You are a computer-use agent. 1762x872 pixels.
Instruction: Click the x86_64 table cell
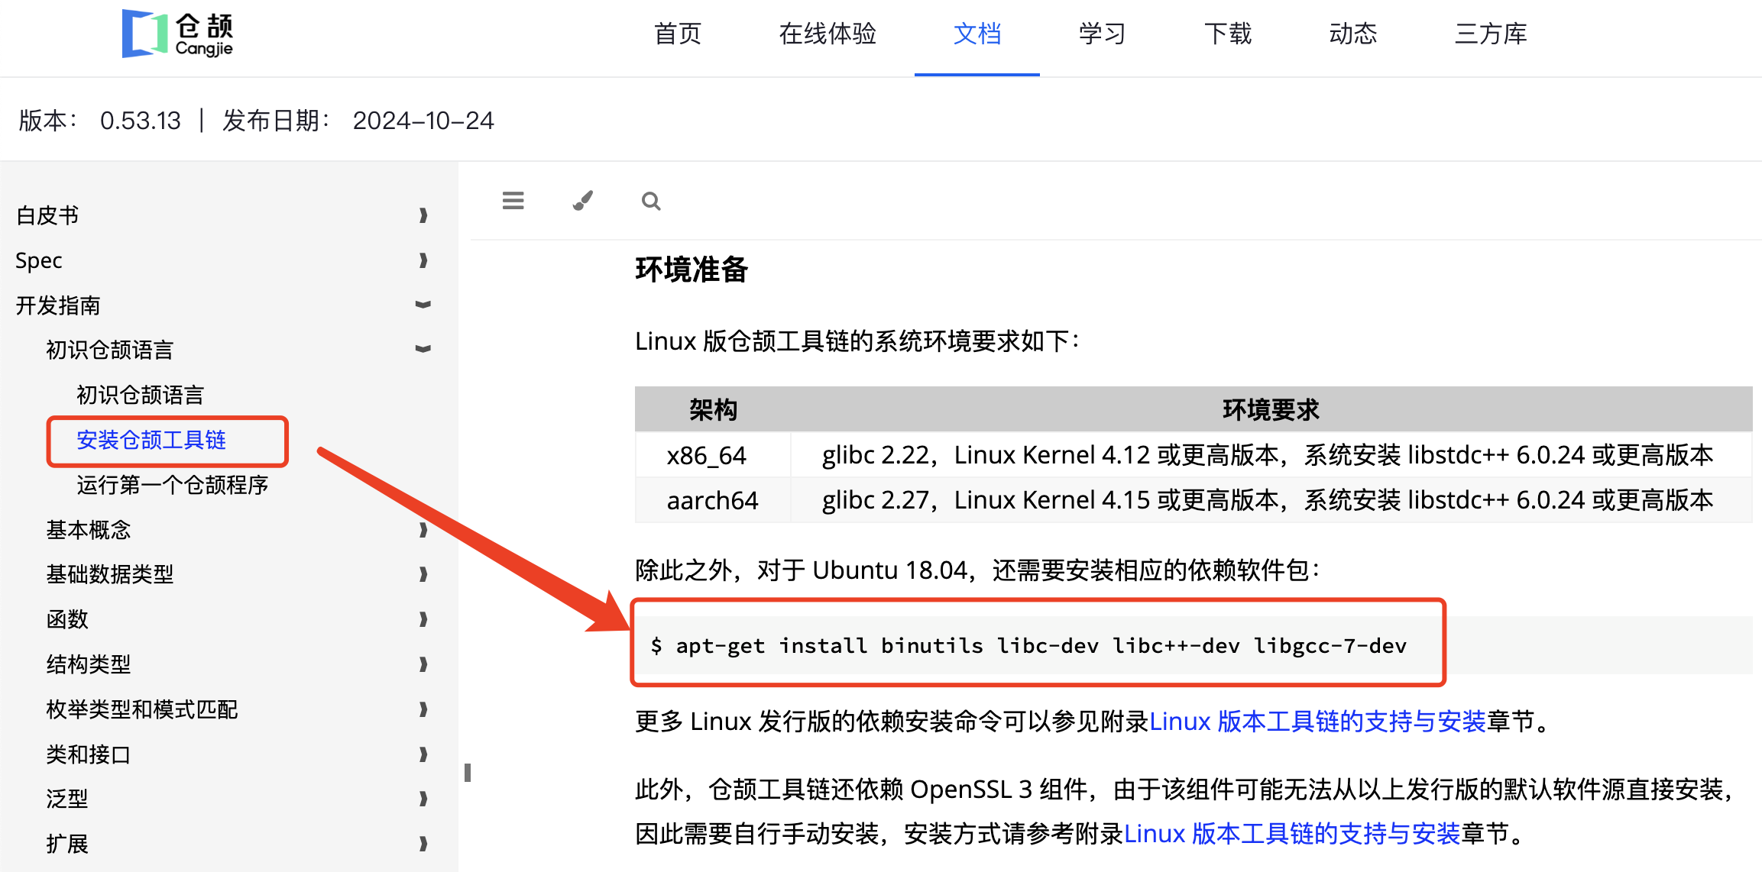[x=712, y=455]
